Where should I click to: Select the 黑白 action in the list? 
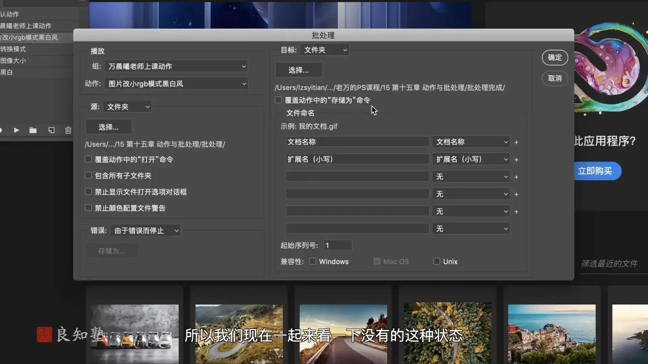(7, 72)
